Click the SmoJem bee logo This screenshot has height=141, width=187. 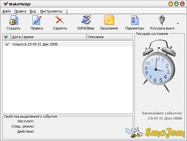point(155,133)
